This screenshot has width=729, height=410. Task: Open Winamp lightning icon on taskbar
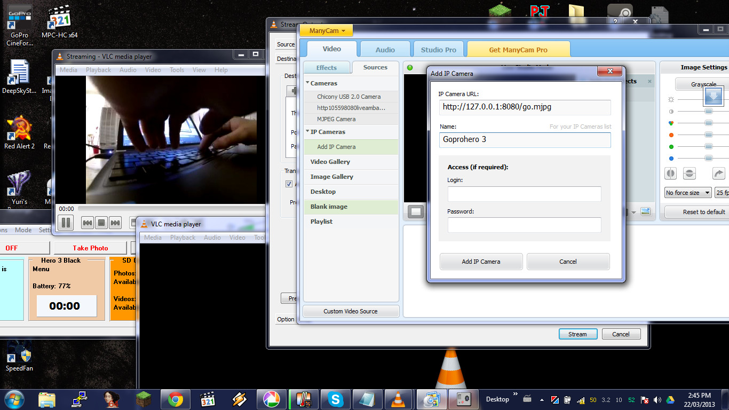[240, 399]
